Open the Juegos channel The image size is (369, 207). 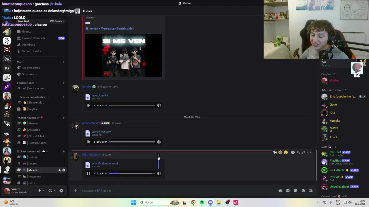41,164
